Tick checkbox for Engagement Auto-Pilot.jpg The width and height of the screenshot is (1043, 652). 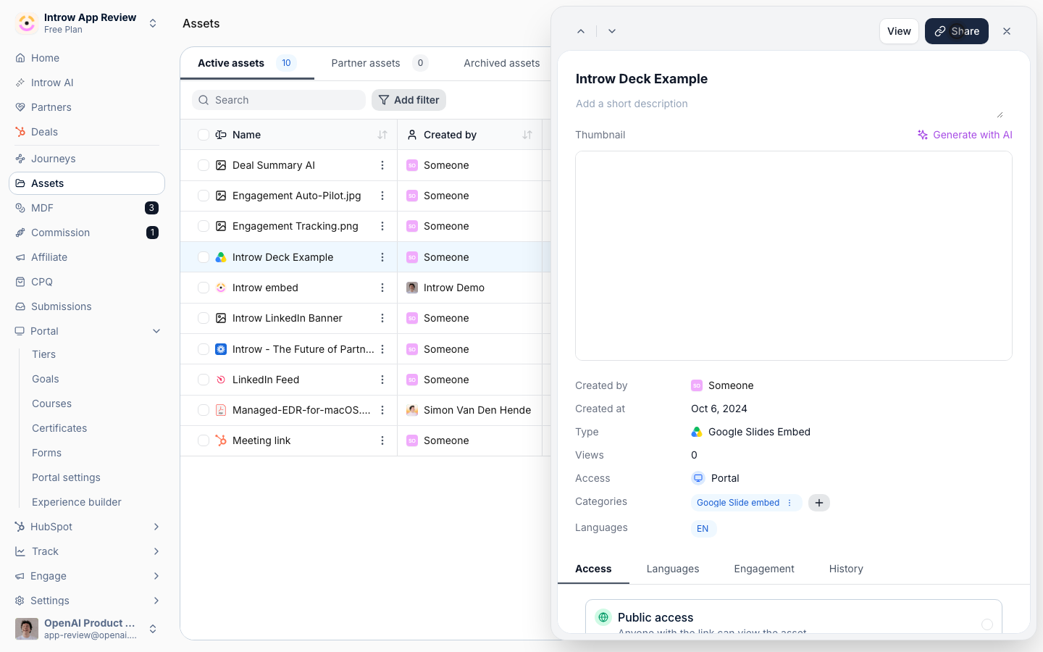(204, 196)
